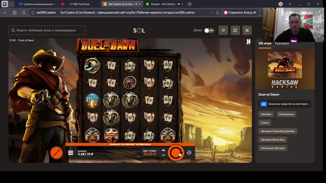This screenshot has width=326, height=183.
Task: Bookmark this page
Action: coord(218,12)
